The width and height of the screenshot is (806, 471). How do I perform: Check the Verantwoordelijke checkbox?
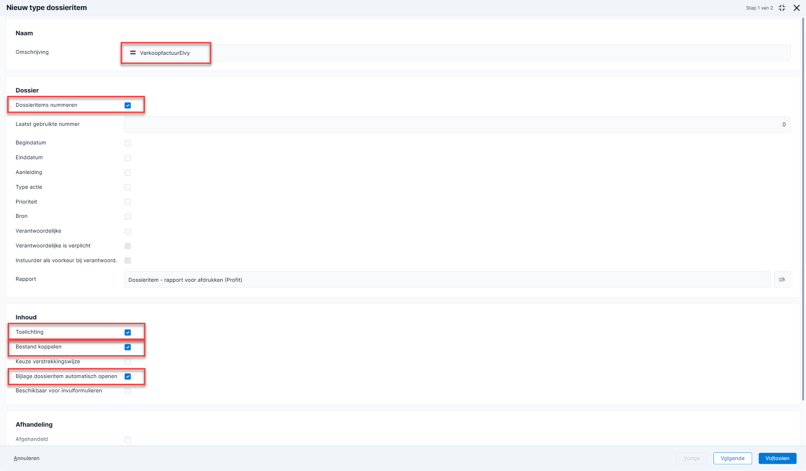(x=128, y=231)
